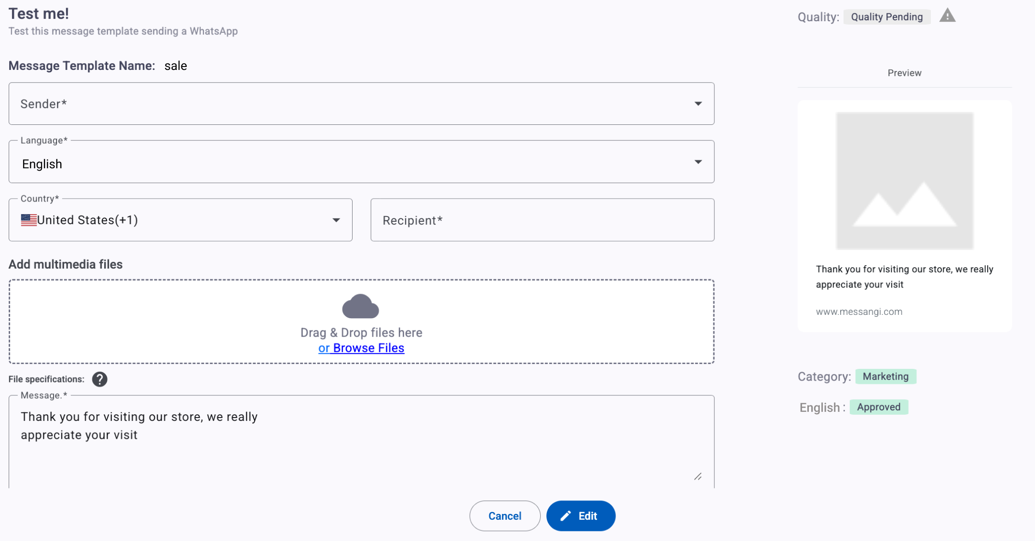The width and height of the screenshot is (1035, 541).
Task: Click inside the Message text area
Action: [x=361, y=442]
